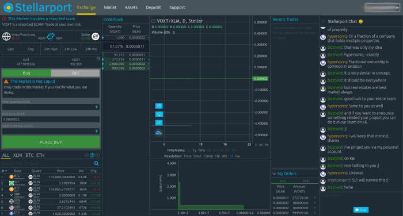The image size is (403, 216).
Task: Switch market list to BTC tab
Action: click(29, 155)
